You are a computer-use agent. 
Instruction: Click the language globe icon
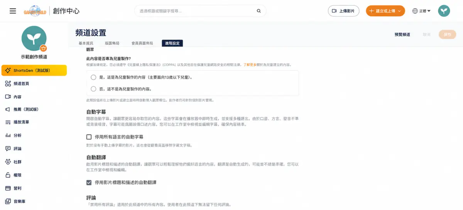tap(415, 11)
